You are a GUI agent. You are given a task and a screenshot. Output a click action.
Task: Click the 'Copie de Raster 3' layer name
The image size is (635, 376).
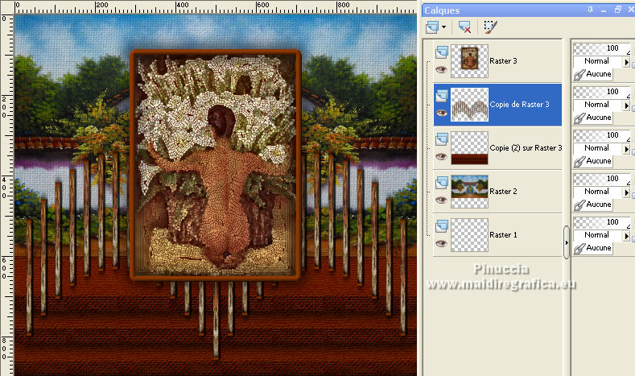point(520,105)
